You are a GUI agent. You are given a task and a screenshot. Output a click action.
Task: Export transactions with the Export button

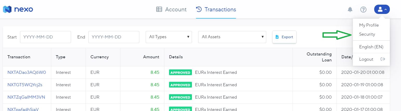tap(284, 37)
